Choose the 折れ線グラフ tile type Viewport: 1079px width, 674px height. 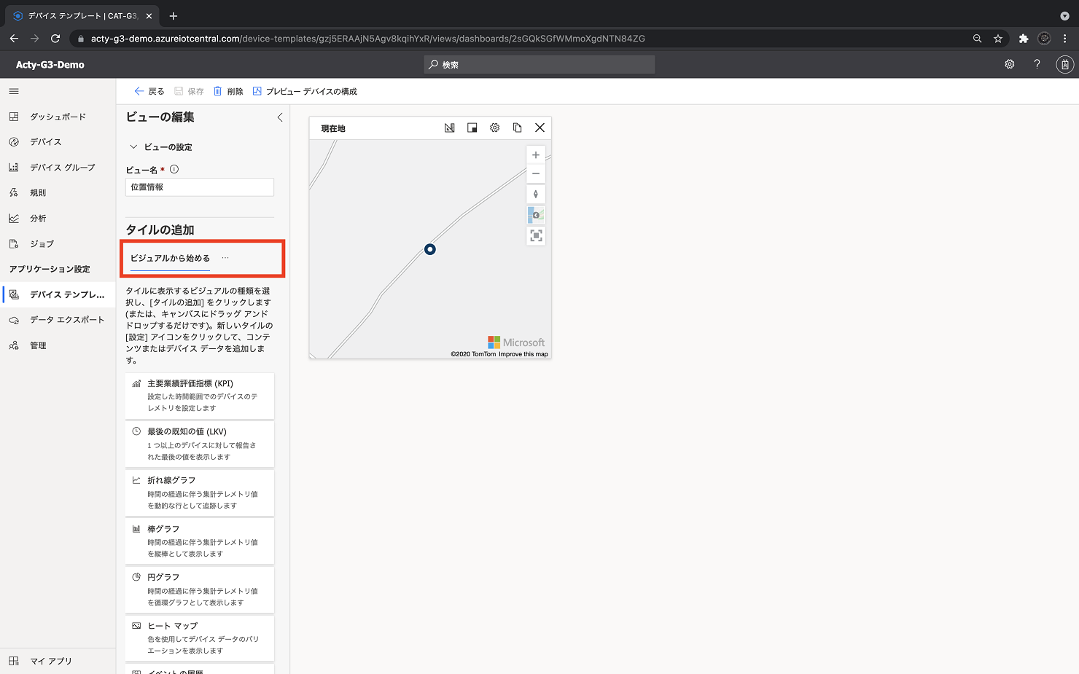coord(200,493)
